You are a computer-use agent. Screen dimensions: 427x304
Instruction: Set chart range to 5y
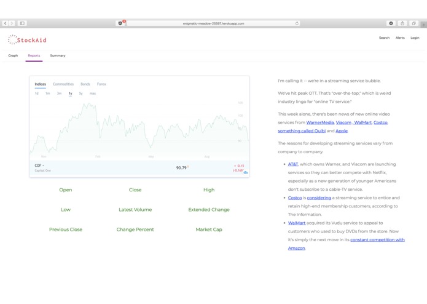(x=80, y=94)
